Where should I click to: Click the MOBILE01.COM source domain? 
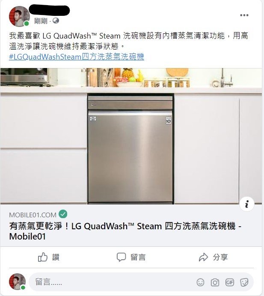point(33,215)
